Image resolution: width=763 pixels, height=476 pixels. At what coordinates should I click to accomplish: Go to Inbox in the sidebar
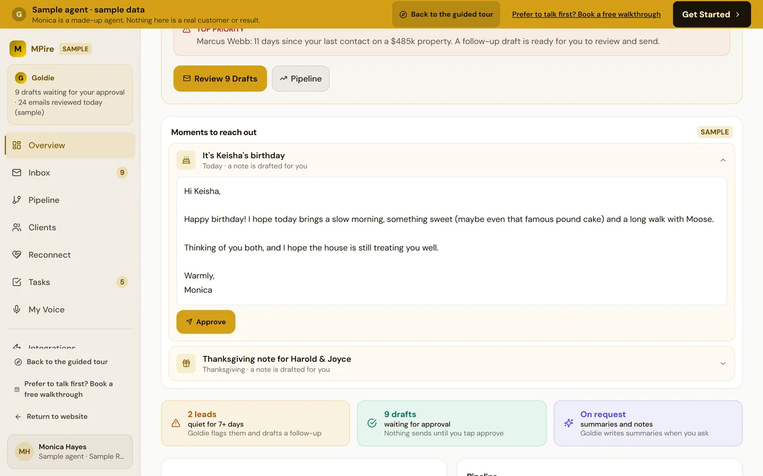tap(70, 173)
